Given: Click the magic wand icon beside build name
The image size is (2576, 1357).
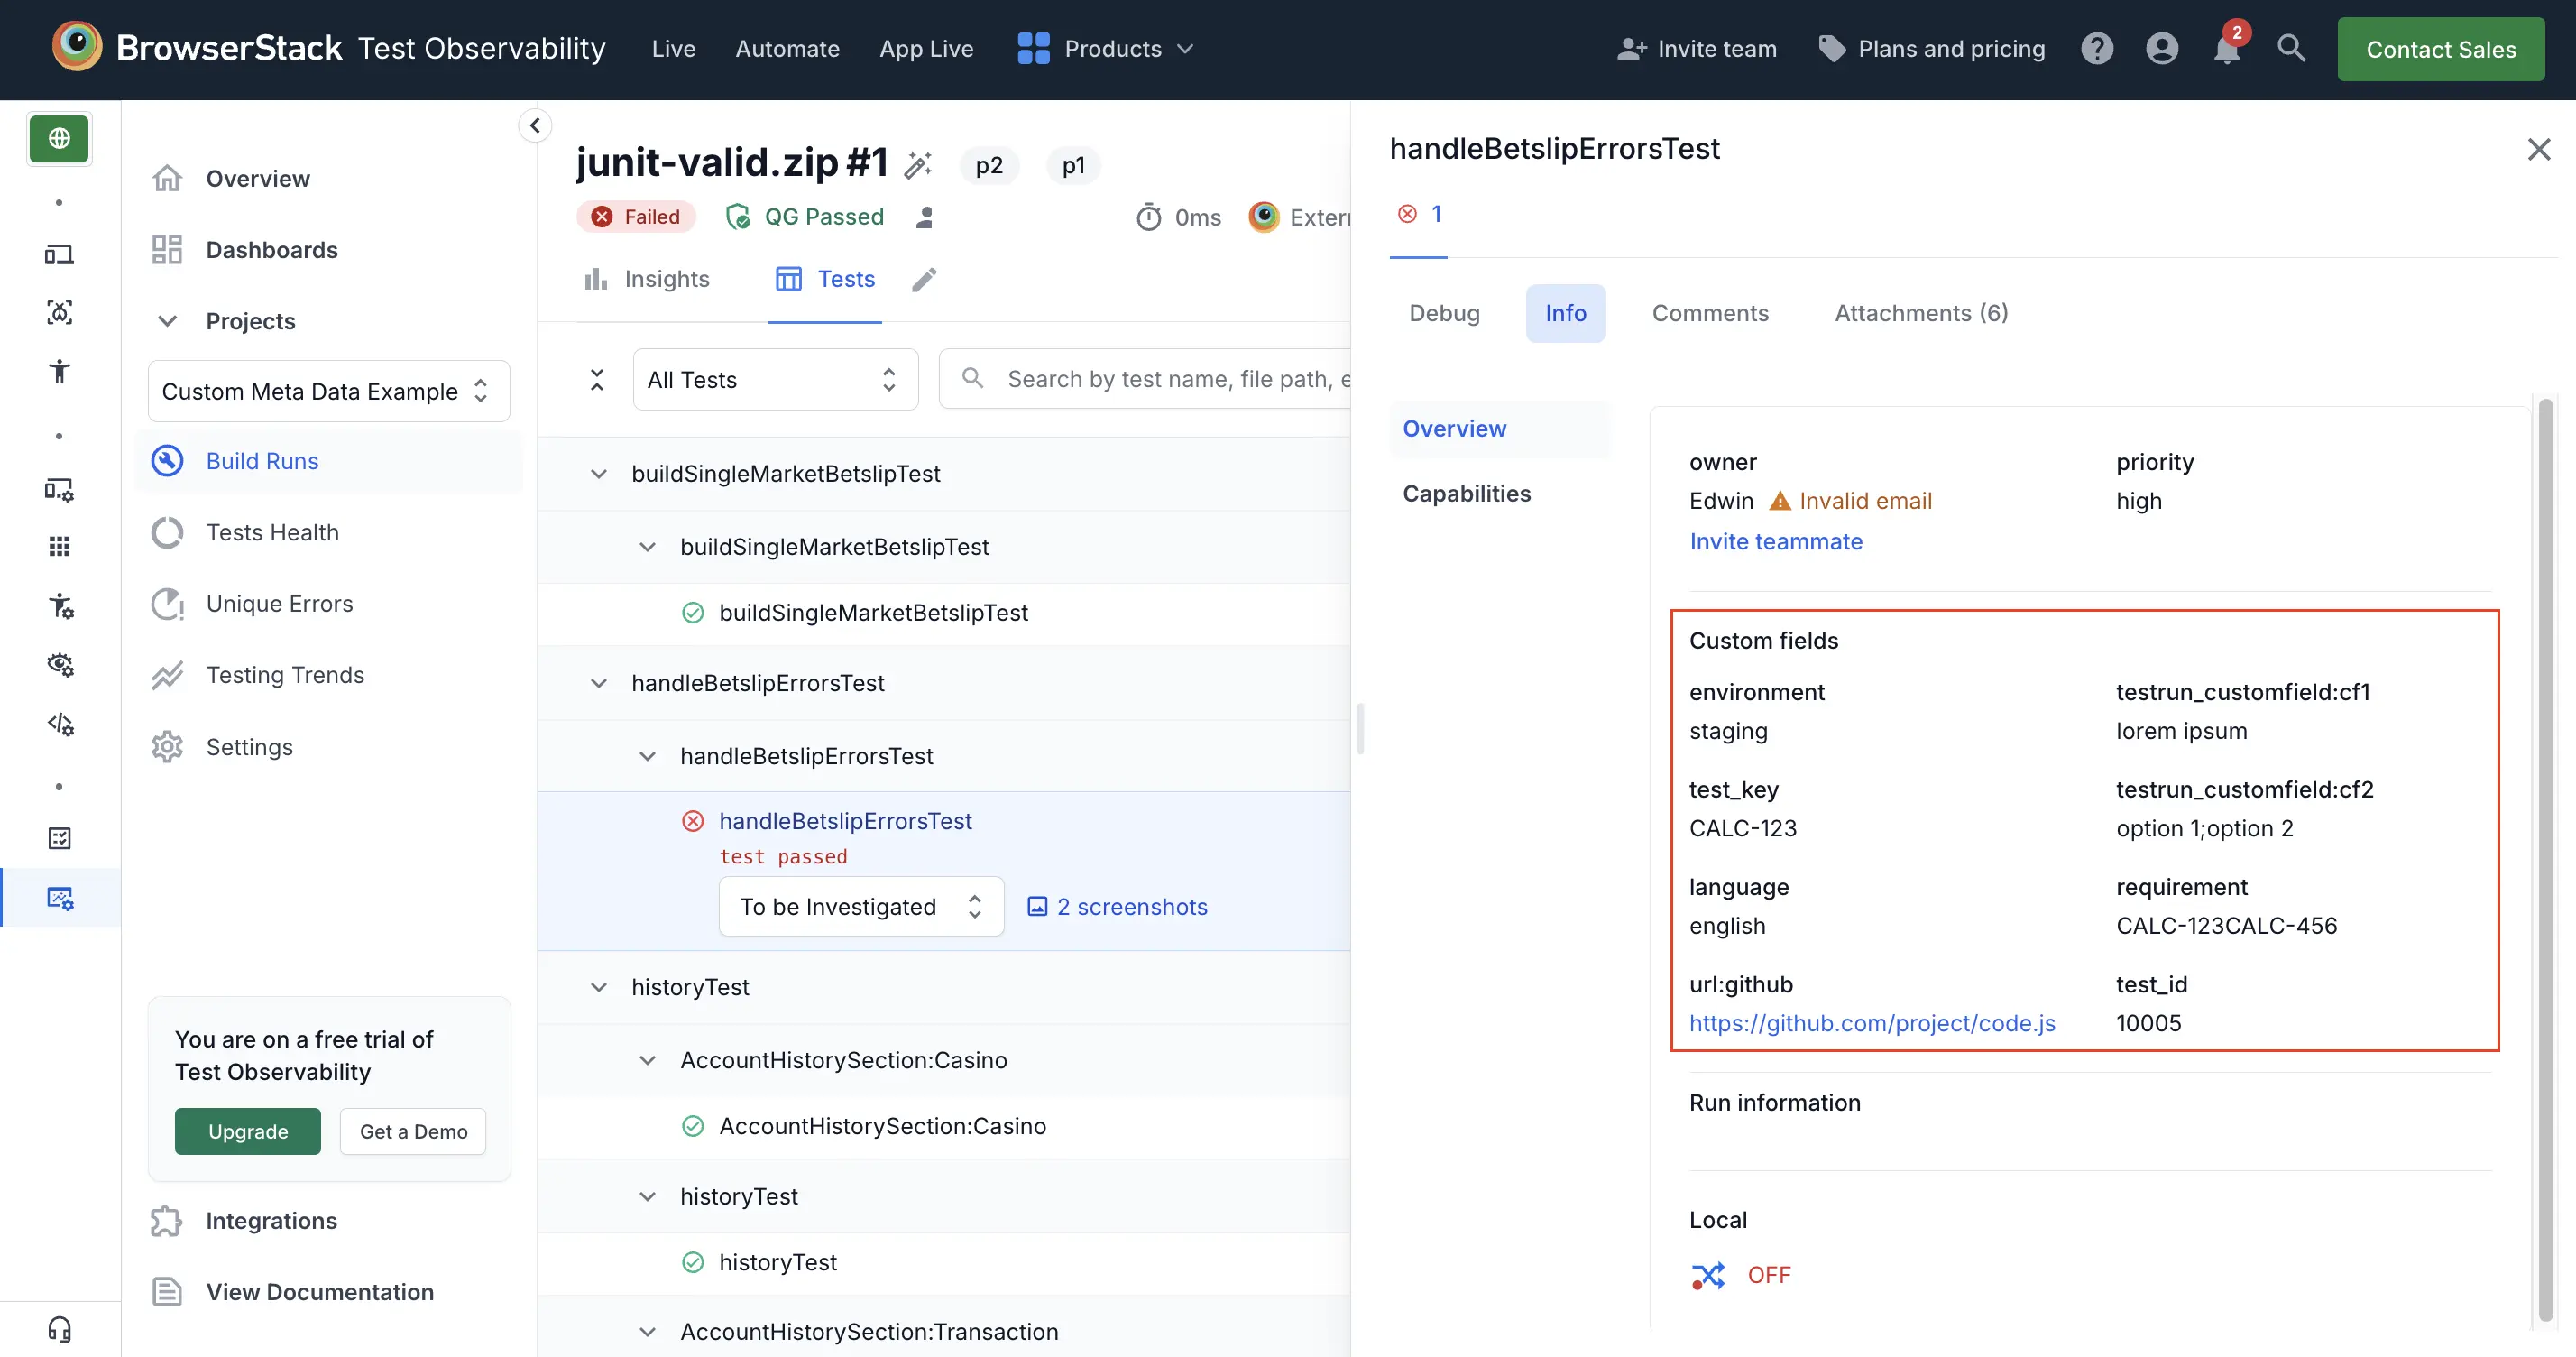Looking at the screenshot, I should coord(918,164).
